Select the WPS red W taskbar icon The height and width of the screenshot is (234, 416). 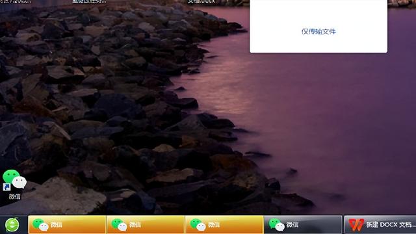click(356, 225)
